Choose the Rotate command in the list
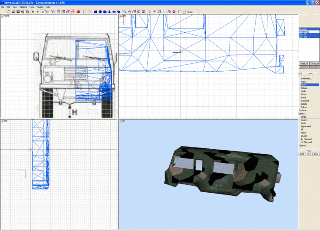The height and width of the screenshot is (231, 320). (x=304, y=88)
